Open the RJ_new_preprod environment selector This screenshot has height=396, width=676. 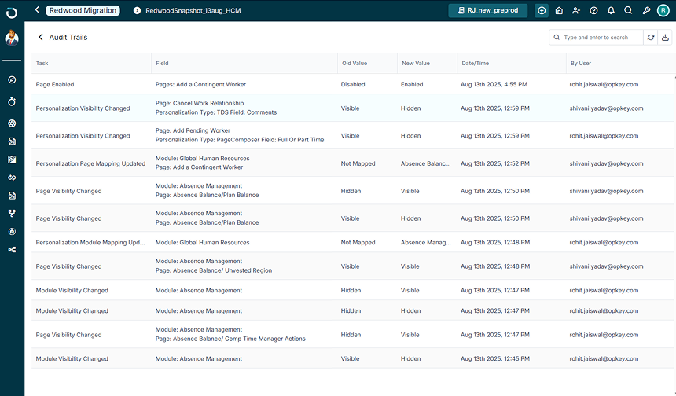(x=488, y=10)
